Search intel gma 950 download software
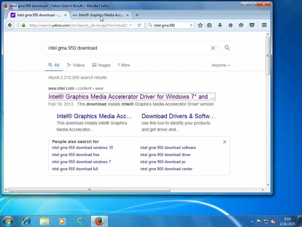The width and height of the screenshot is (302, 227). click(x=168, y=148)
